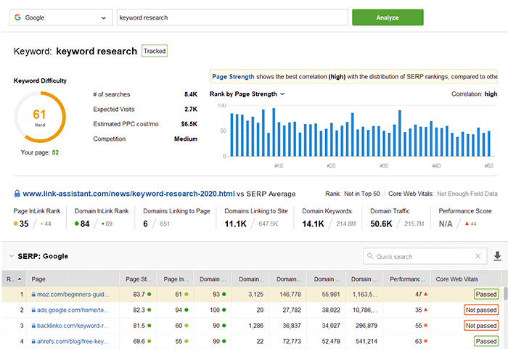The height and width of the screenshot is (349, 508).
Task: Click the Passed badge in ahrefs.com row
Action: pyautogui.click(x=486, y=341)
